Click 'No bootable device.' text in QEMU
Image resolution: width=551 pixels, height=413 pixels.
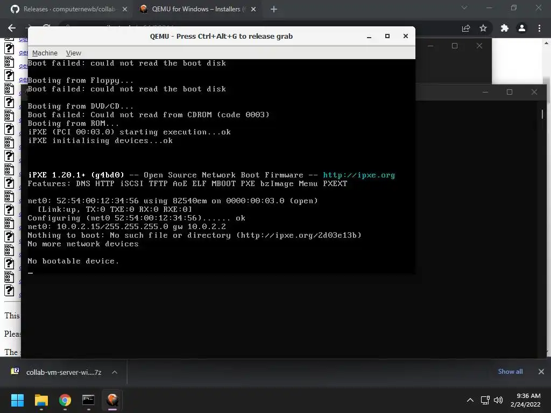73,261
